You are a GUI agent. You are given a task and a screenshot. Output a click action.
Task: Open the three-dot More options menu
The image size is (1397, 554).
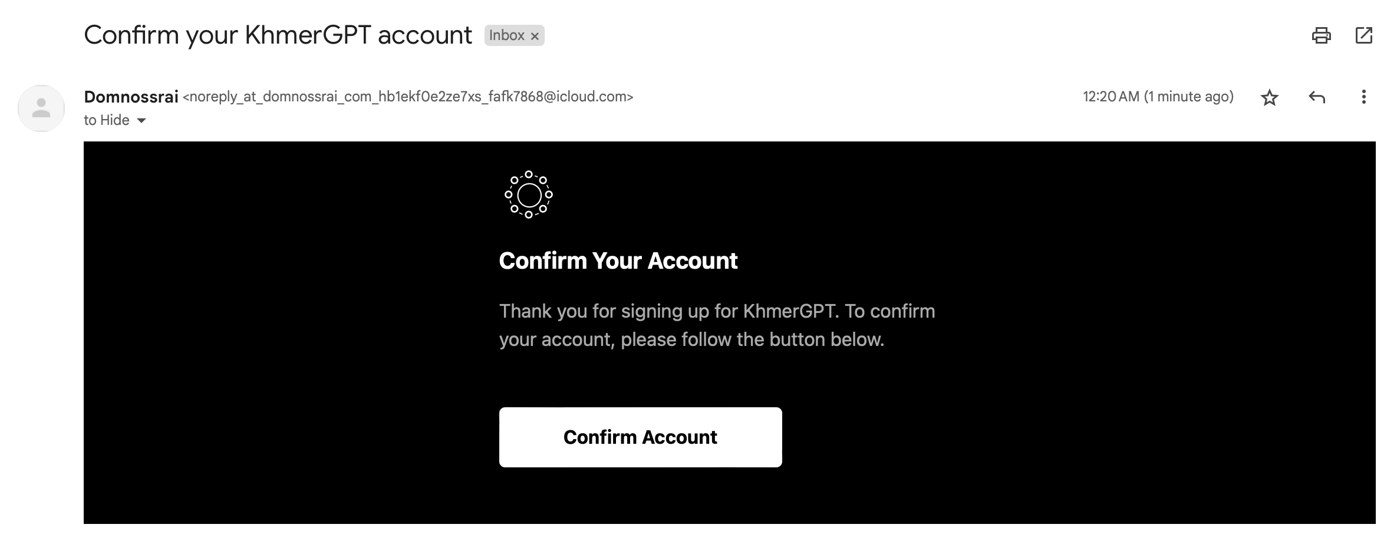(x=1363, y=97)
